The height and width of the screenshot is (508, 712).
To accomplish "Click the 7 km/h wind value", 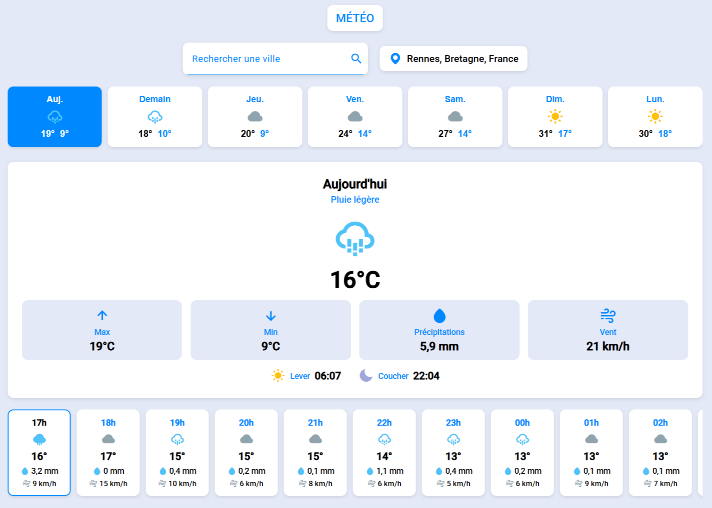I will click(666, 483).
